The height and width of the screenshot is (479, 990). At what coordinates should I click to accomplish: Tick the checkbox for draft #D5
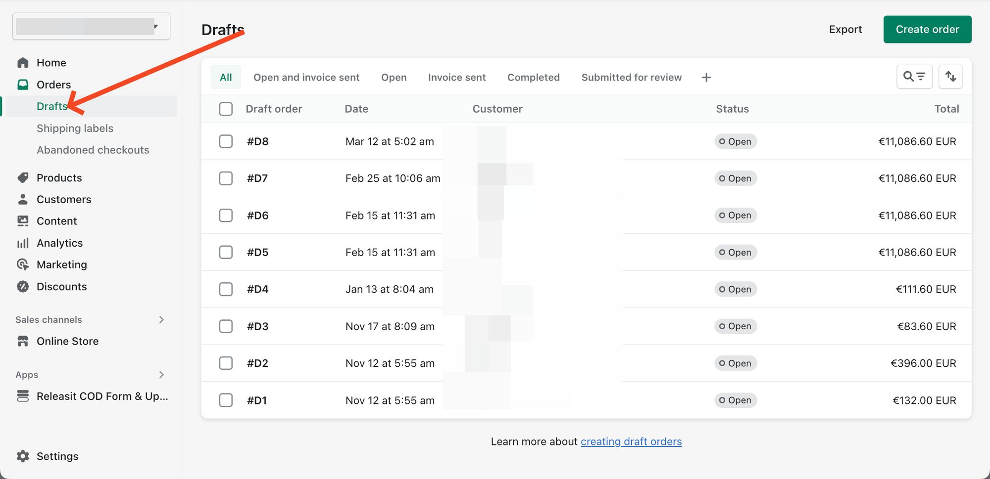(x=226, y=252)
